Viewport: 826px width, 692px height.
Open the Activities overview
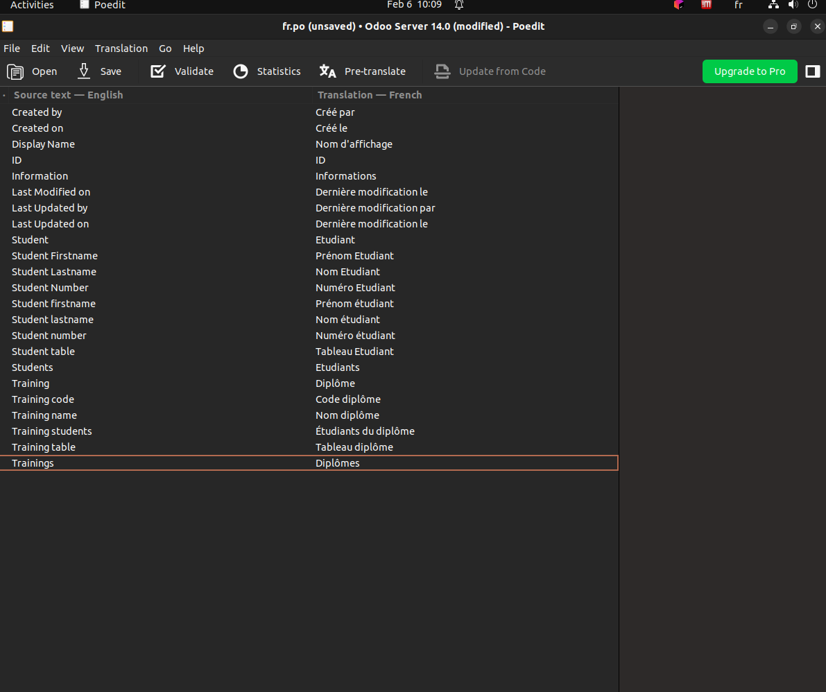point(32,5)
